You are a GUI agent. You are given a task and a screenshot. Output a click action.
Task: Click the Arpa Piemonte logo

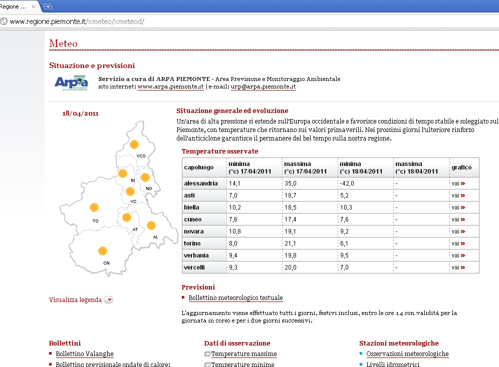click(x=71, y=82)
